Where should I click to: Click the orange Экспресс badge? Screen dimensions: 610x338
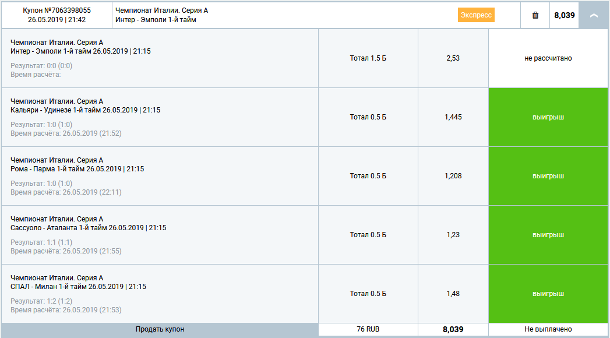click(476, 15)
